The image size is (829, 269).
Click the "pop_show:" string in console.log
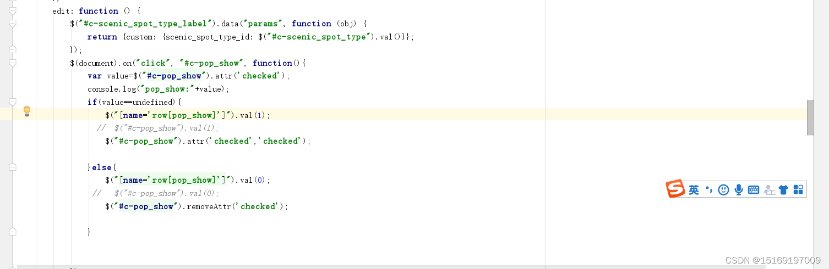tap(167, 89)
